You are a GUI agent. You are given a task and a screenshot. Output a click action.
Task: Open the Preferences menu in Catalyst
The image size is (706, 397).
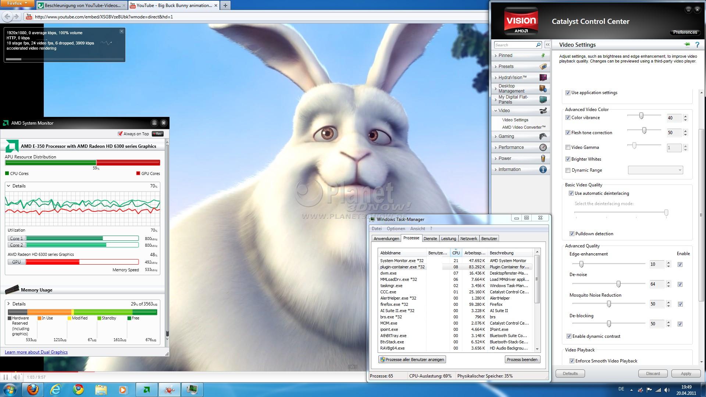(685, 32)
